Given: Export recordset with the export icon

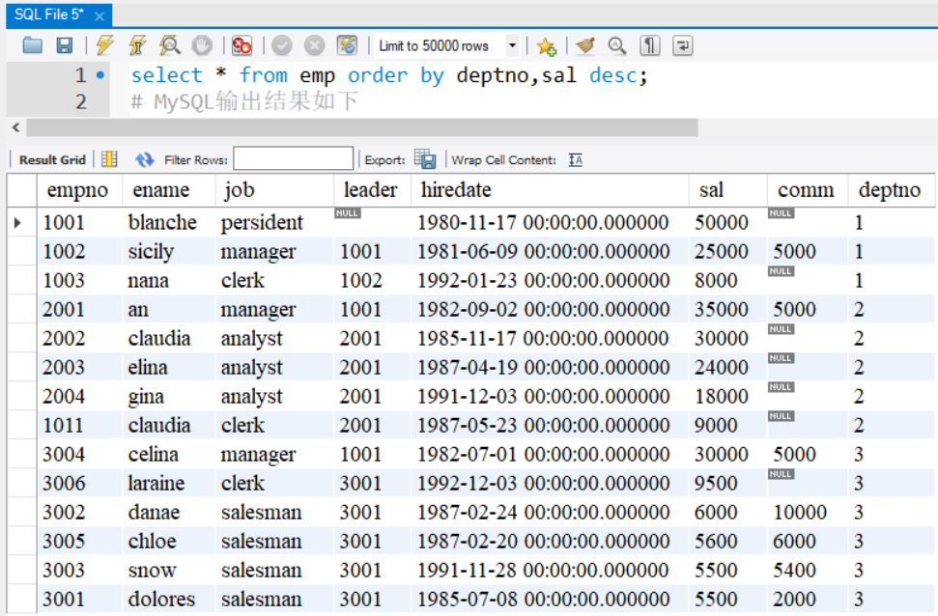Looking at the screenshot, I should [x=425, y=159].
